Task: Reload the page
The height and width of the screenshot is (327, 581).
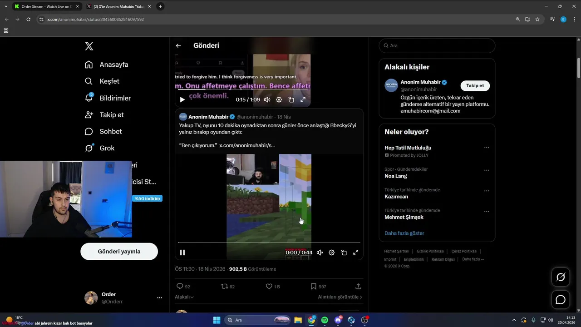Action: point(28,20)
